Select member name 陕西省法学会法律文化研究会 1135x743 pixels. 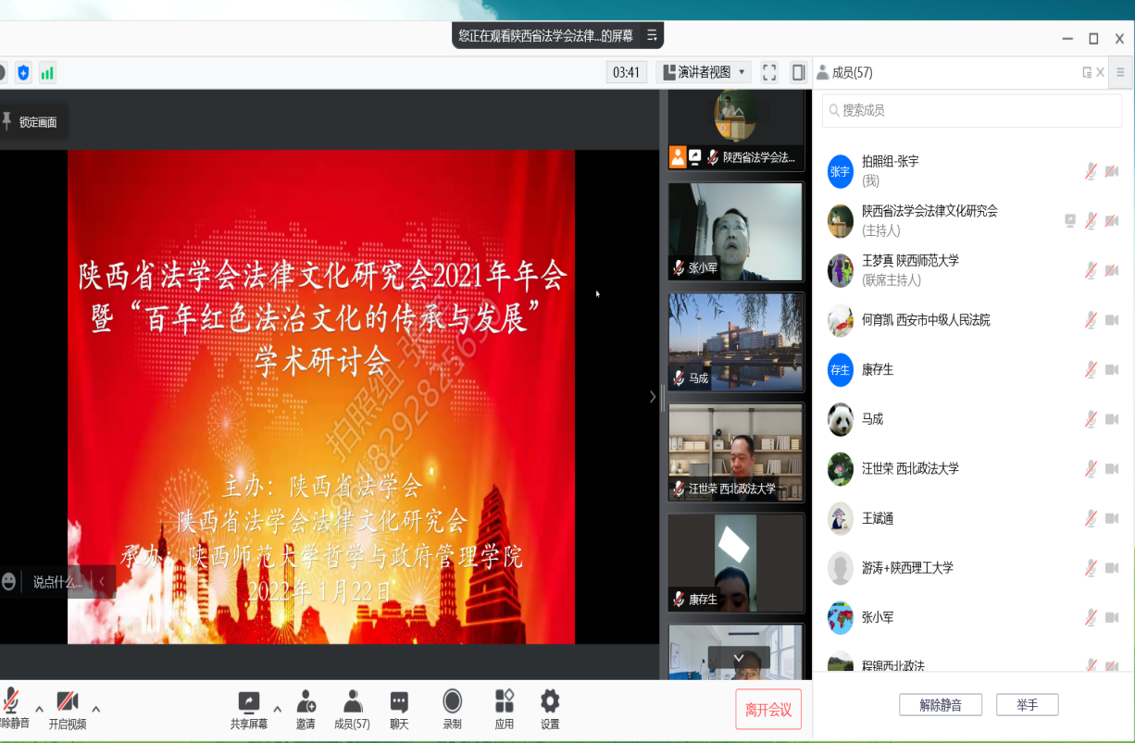coord(929,211)
